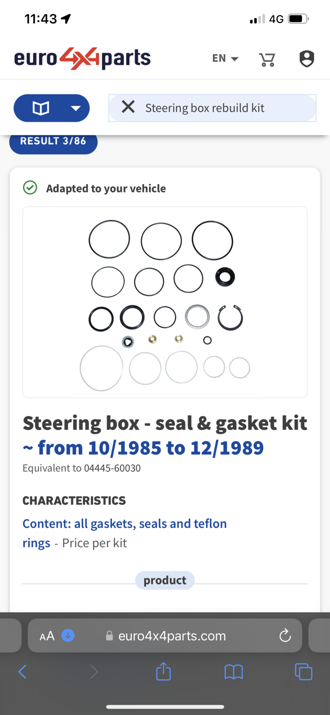Open the shopping cart icon
The height and width of the screenshot is (715, 330).
[267, 59]
